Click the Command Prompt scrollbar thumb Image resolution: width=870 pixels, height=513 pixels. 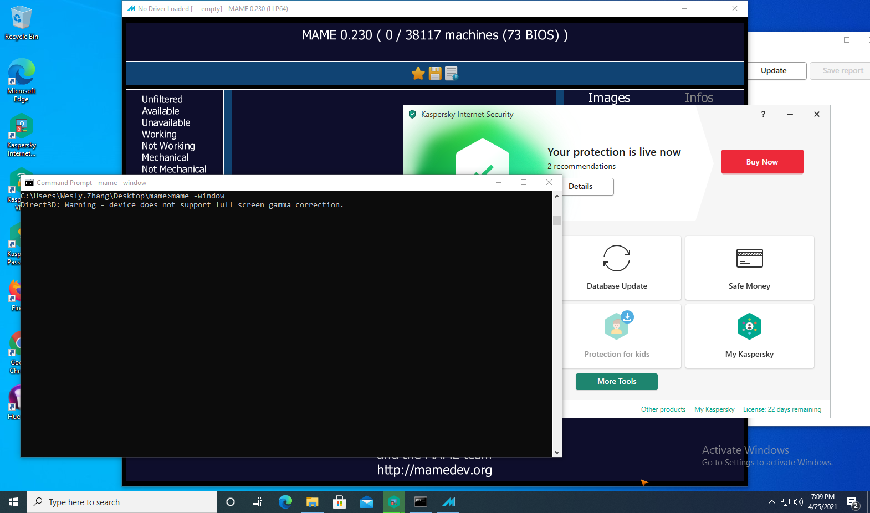pos(557,220)
